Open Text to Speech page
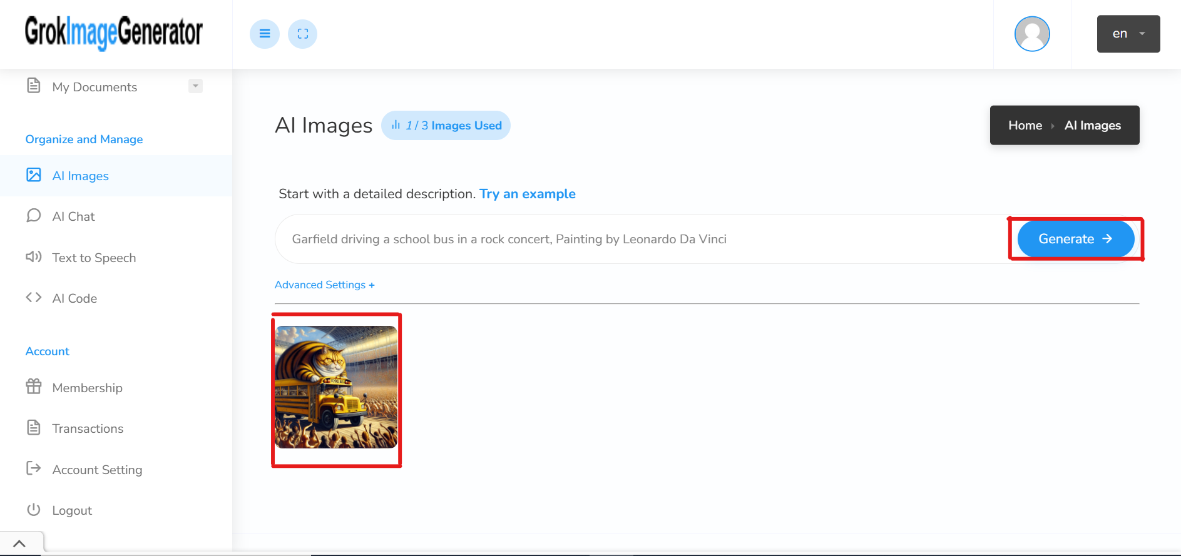 tap(94, 258)
